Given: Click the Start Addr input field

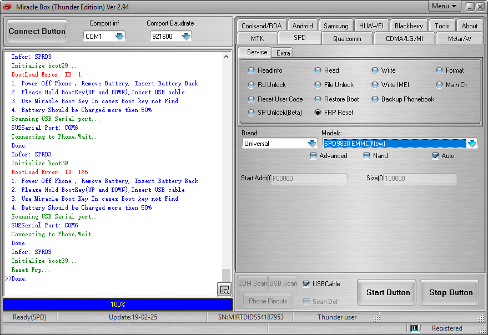Looking at the screenshot, I should (x=309, y=178).
